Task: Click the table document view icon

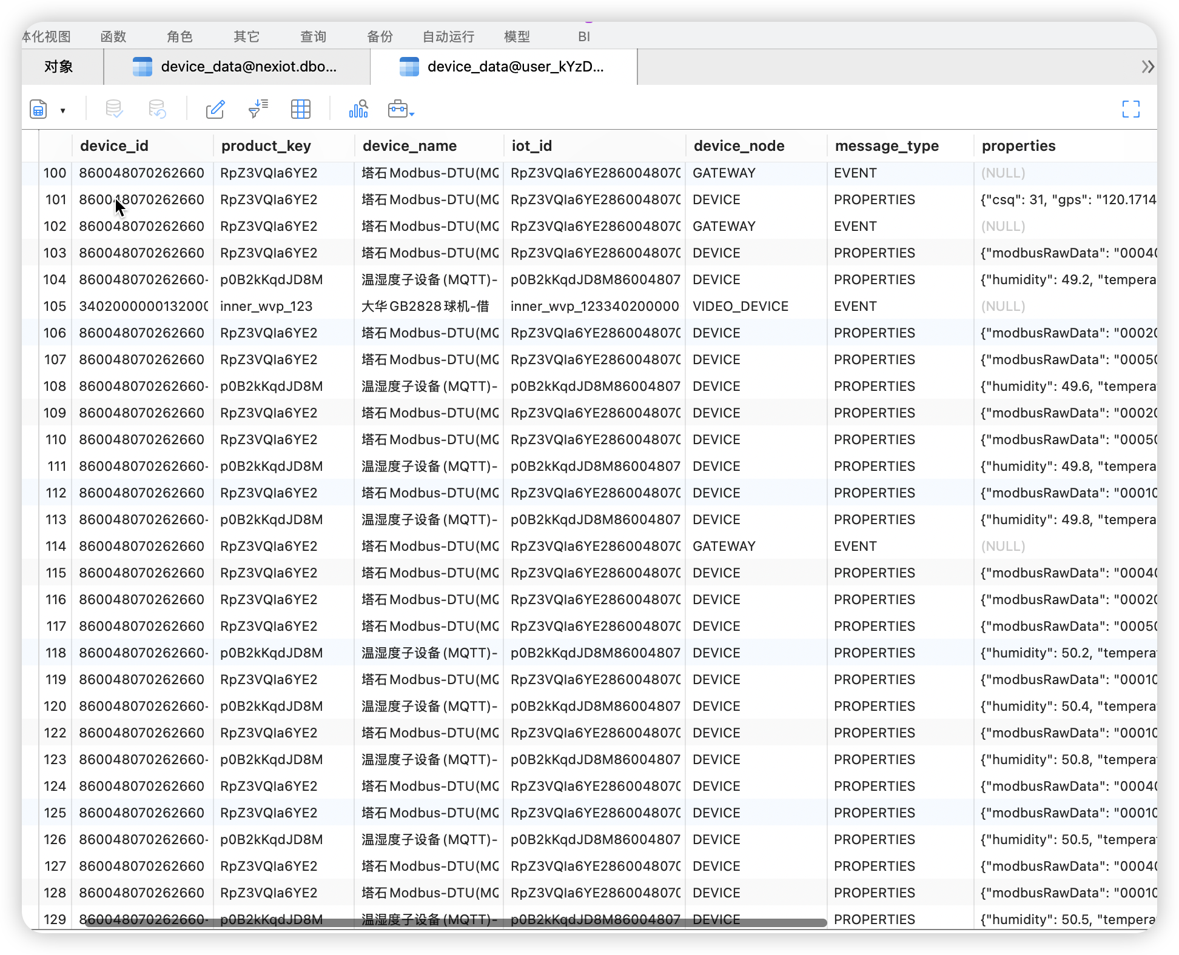Action: pos(38,110)
